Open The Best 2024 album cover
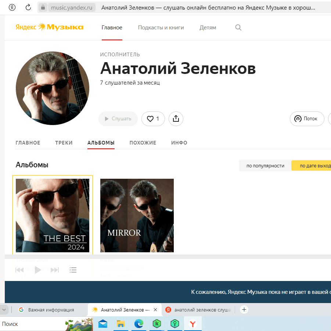Screen dimensions: 331x331 [x=53, y=216]
